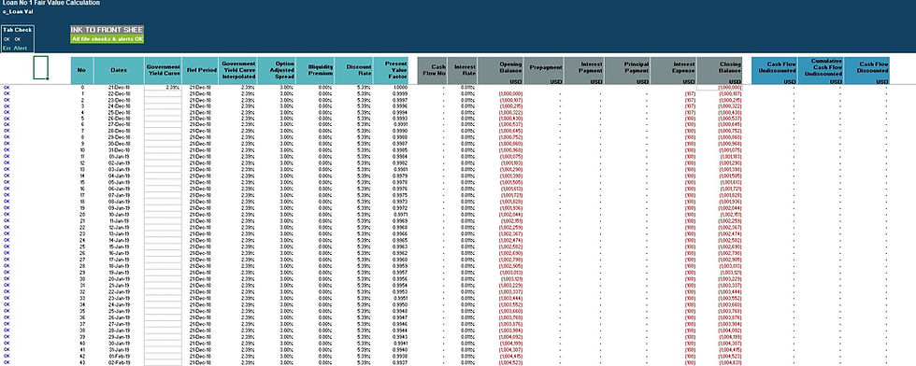Click the row number '10' in the No column
Image resolution: width=916 pixels, height=366 pixels.
coord(82,150)
